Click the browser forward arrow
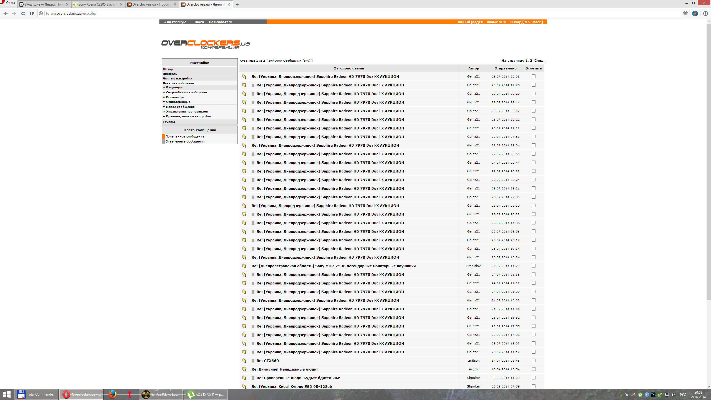The height and width of the screenshot is (400, 711). pos(14,13)
